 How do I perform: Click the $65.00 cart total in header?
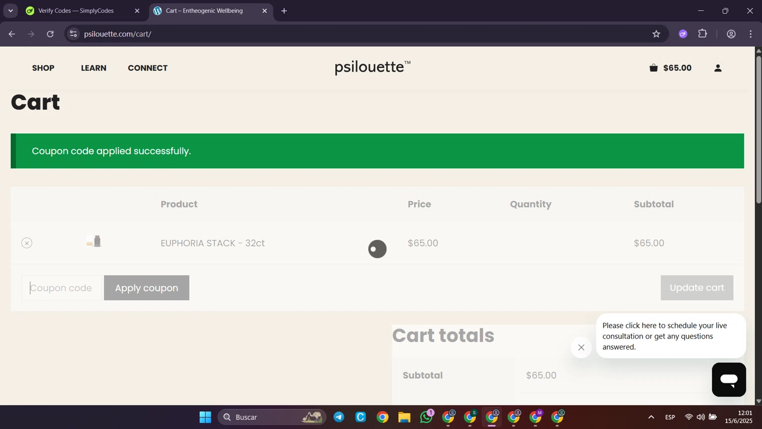click(677, 68)
